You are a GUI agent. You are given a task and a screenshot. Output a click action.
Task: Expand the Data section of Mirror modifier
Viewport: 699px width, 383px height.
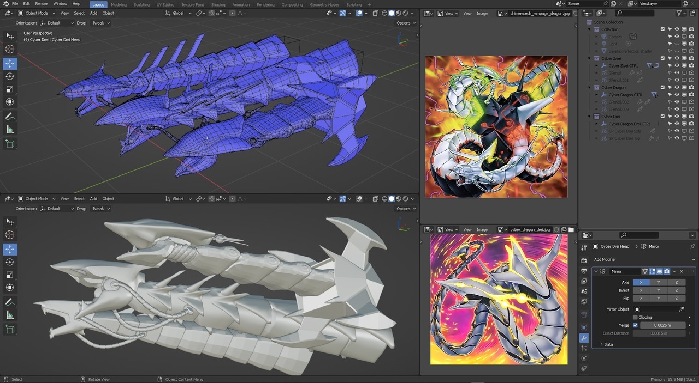606,344
